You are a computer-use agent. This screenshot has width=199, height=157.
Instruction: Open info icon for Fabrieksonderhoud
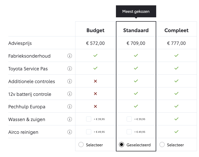(x=70, y=56)
